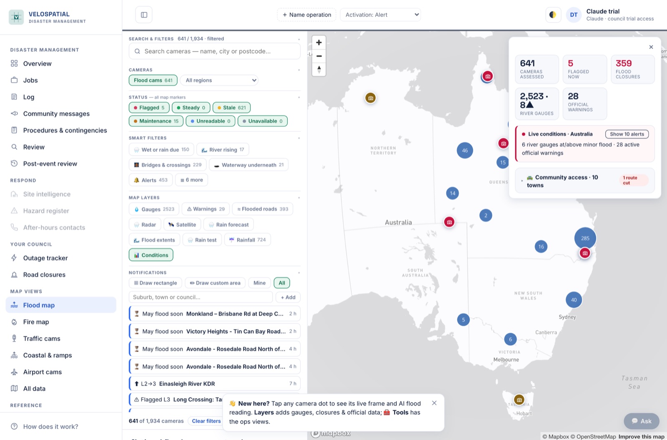Disable the Conditions map layer
This screenshot has height=440, width=667.
pyautogui.click(x=151, y=255)
